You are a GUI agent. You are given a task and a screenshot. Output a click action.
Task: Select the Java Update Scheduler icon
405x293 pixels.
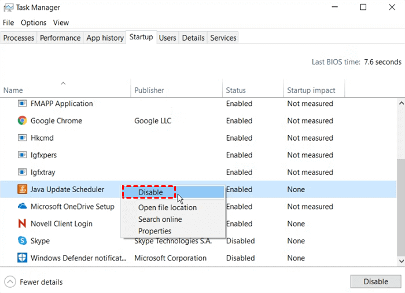(22, 189)
